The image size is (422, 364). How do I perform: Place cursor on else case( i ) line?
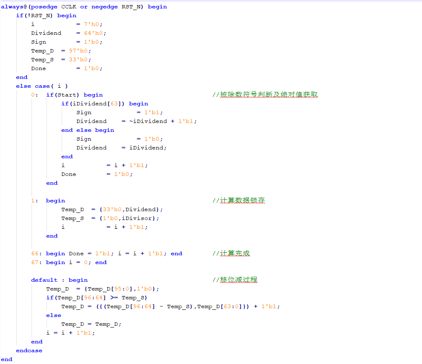(x=42, y=86)
